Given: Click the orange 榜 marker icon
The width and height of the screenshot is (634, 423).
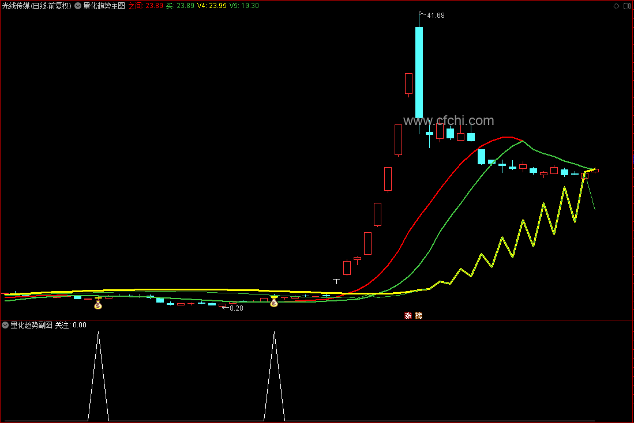Looking at the screenshot, I should click(x=418, y=316).
